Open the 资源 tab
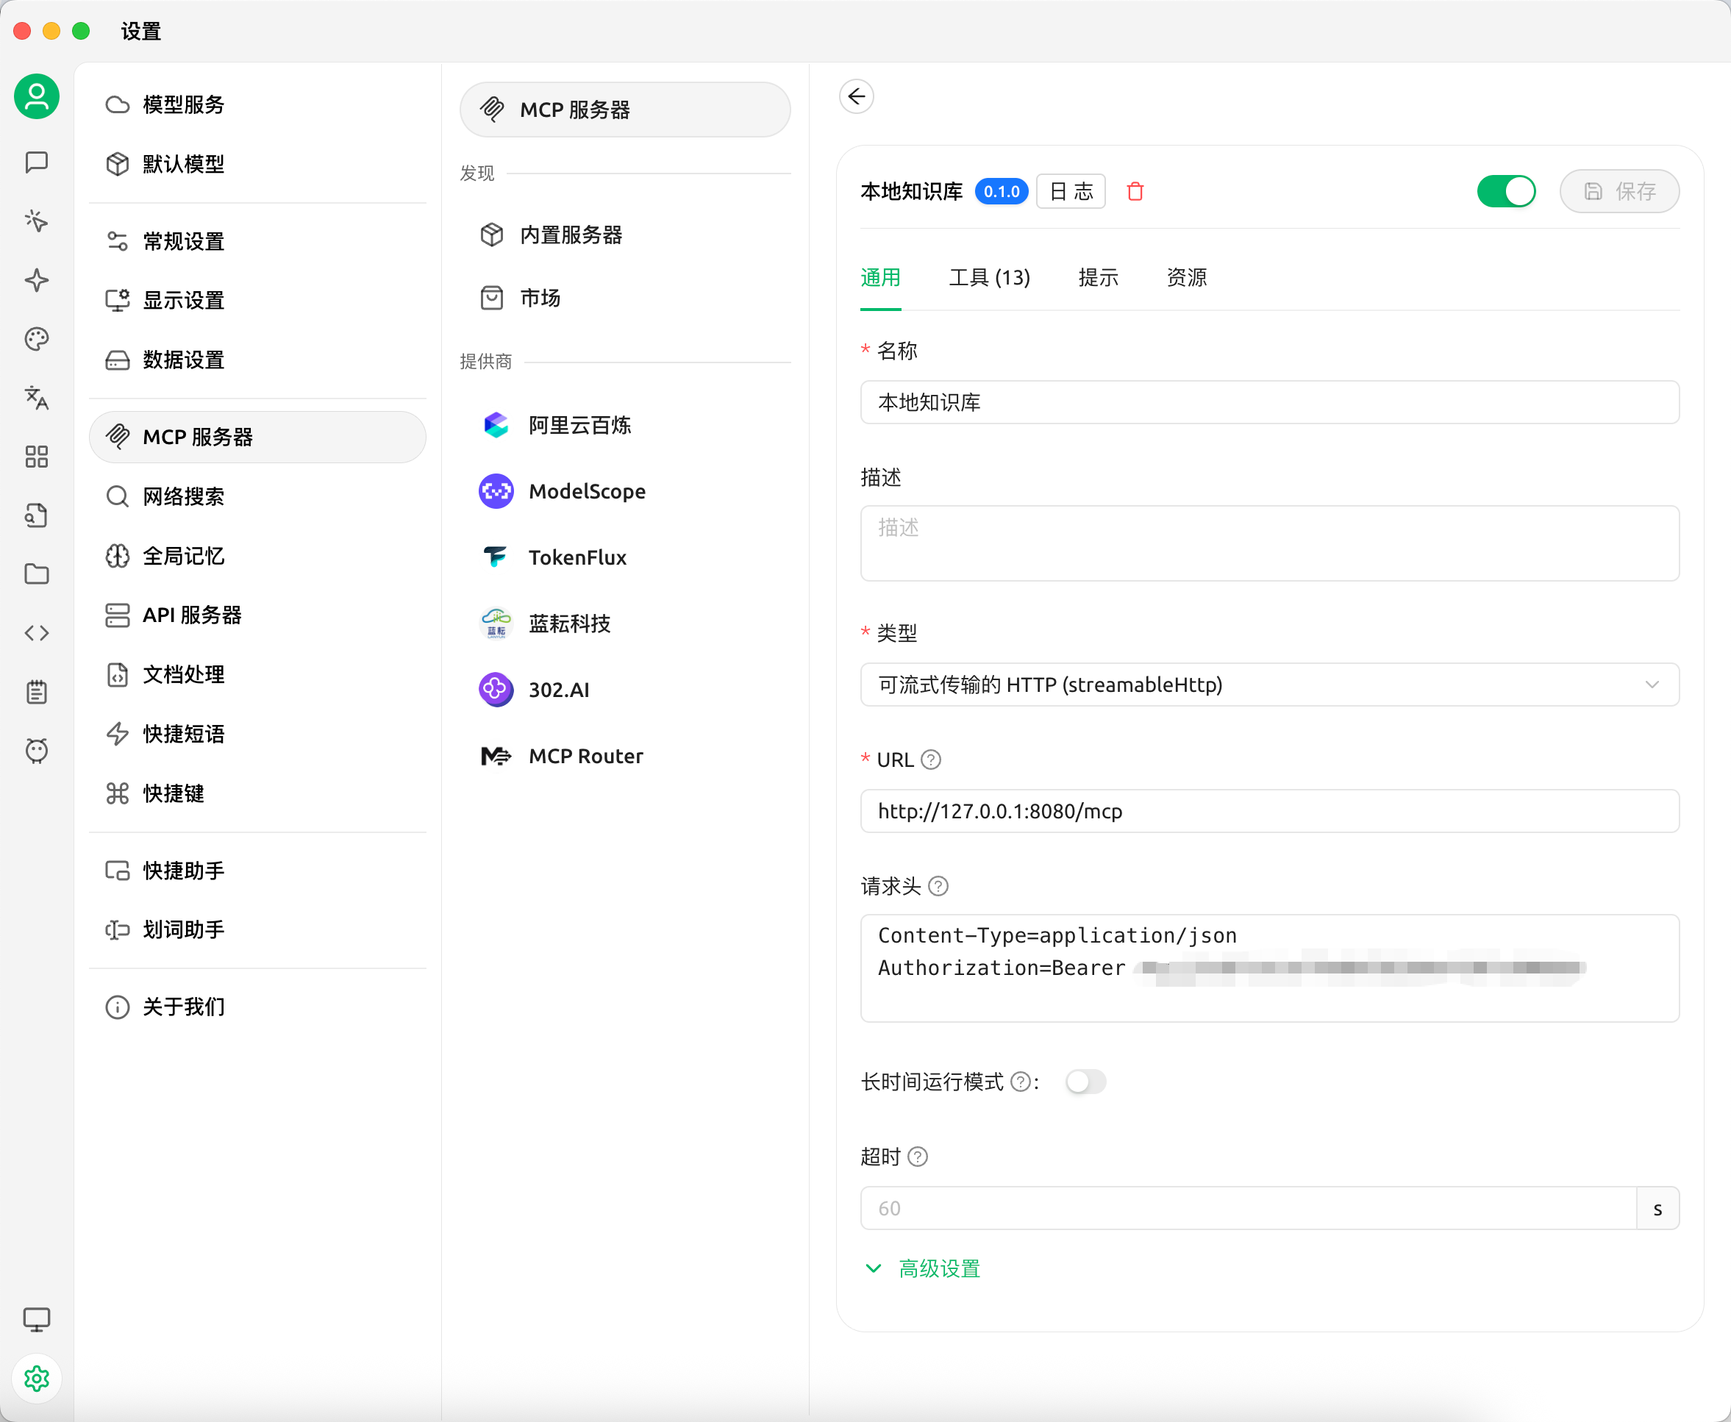The height and width of the screenshot is (1422, 1731). tap(1185, 278)
